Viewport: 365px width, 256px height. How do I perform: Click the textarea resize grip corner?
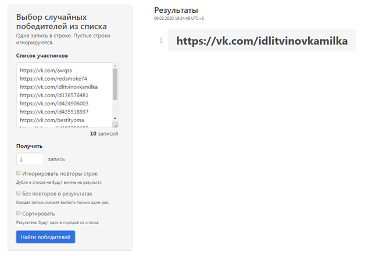click(x=116, y=125)
